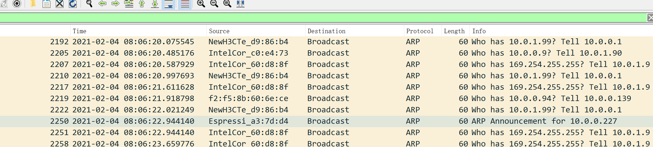
Task: Reload the current capture file
Action: (73, 4)
